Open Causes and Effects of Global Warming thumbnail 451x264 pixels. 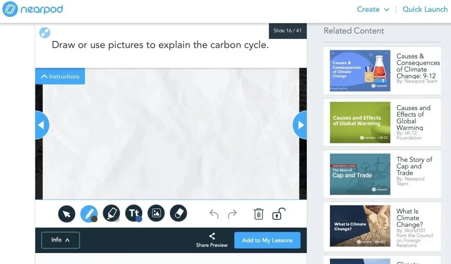[360, 123]
